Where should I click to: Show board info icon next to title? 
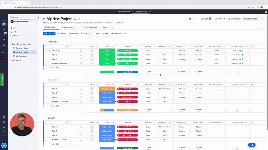75,19
